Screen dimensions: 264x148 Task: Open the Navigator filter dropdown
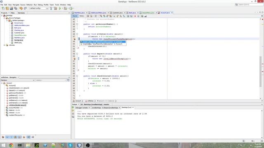51,81
